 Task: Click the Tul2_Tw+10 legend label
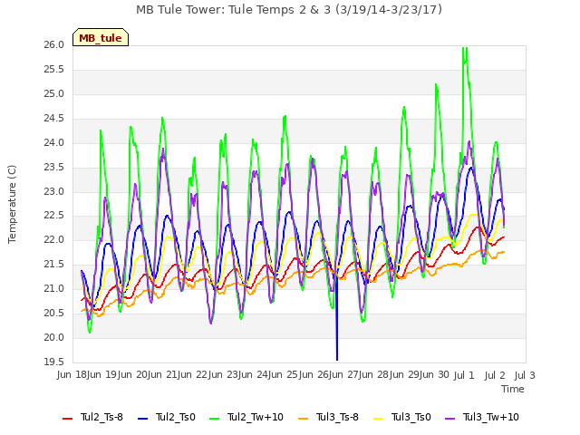[x=256, y=417]
